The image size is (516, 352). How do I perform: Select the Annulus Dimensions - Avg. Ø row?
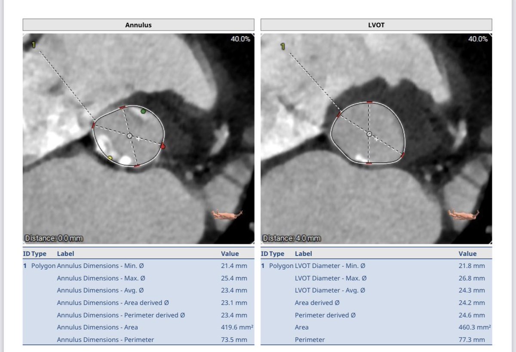138,290
